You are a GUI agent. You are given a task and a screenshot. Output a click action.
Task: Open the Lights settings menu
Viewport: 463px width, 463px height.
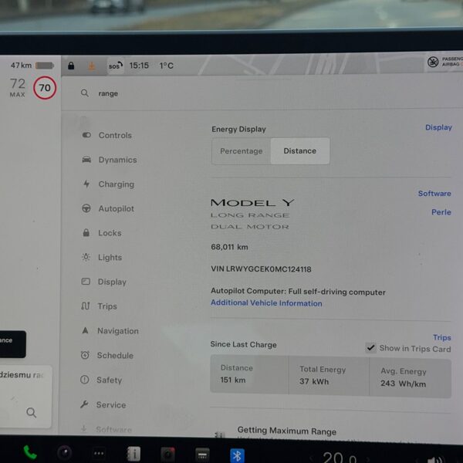102,258
